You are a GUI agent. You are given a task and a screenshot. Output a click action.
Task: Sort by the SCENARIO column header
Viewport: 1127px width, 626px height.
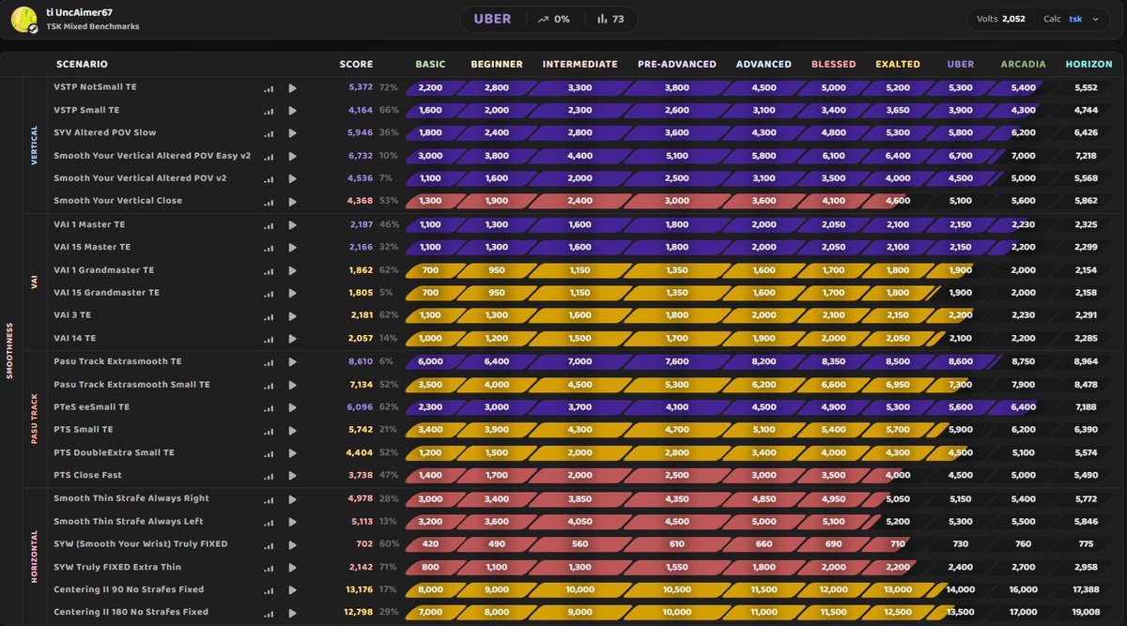tap(82, 65)
